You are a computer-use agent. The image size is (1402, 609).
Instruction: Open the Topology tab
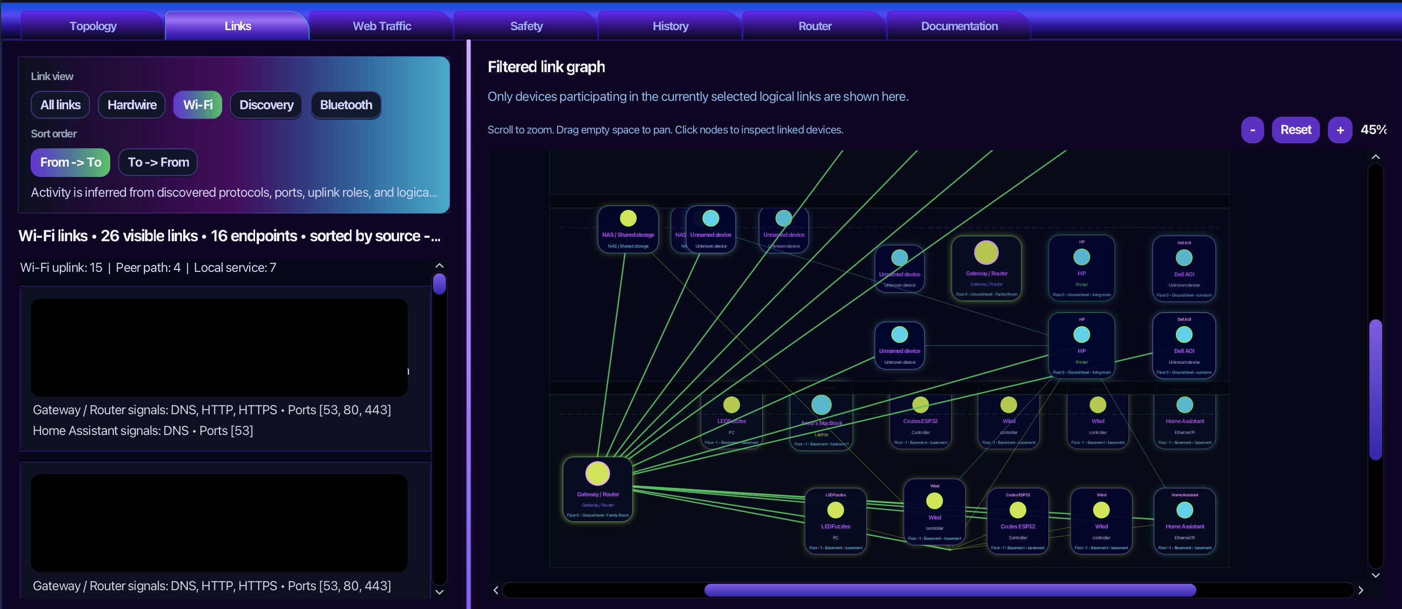click(x=92, y=26)
